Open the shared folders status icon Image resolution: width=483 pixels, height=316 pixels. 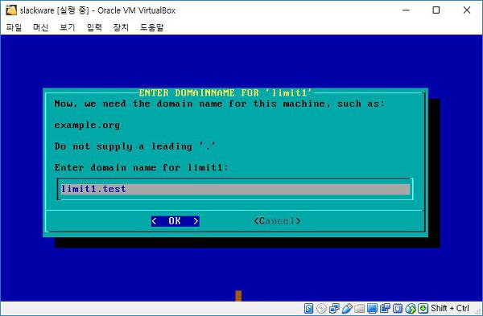(x=360, y=308)
